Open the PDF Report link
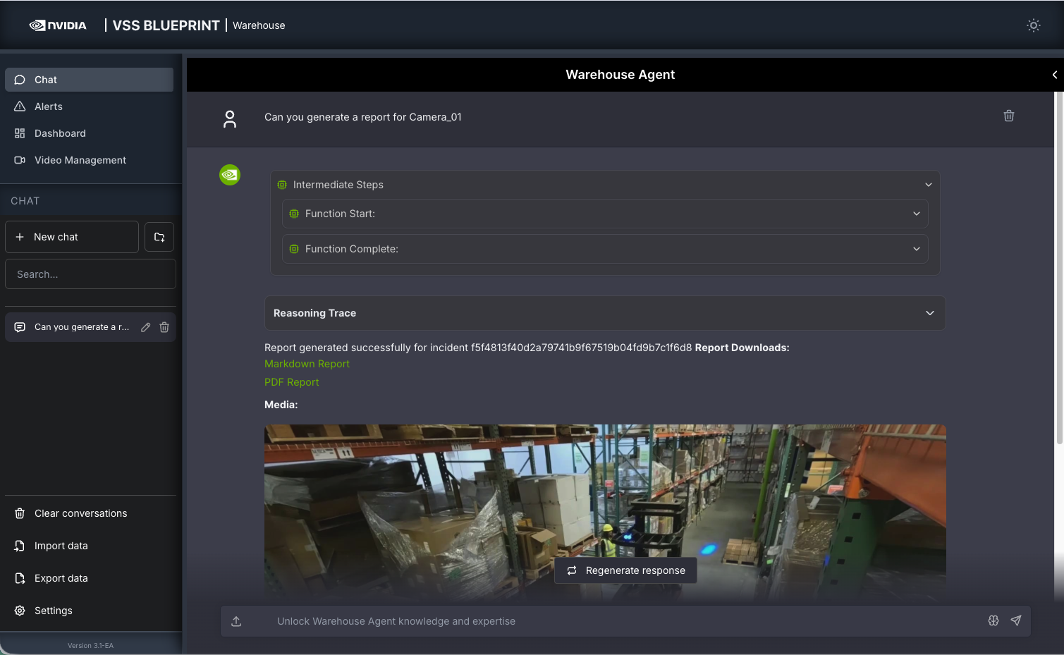 (291, 382)
